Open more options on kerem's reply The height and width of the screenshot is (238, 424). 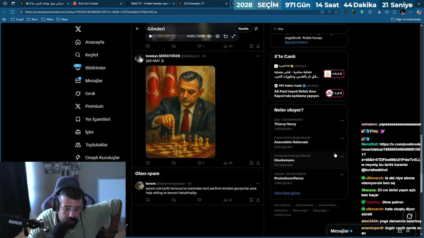click(x=258, y=183)
